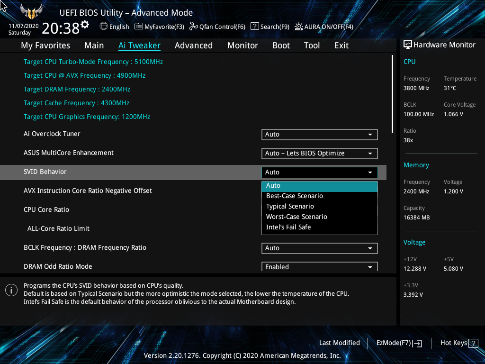The image size is (485, 364).
Task: Click DRAM Odd Ratio Mode label
Action: (x=58, y=266)
